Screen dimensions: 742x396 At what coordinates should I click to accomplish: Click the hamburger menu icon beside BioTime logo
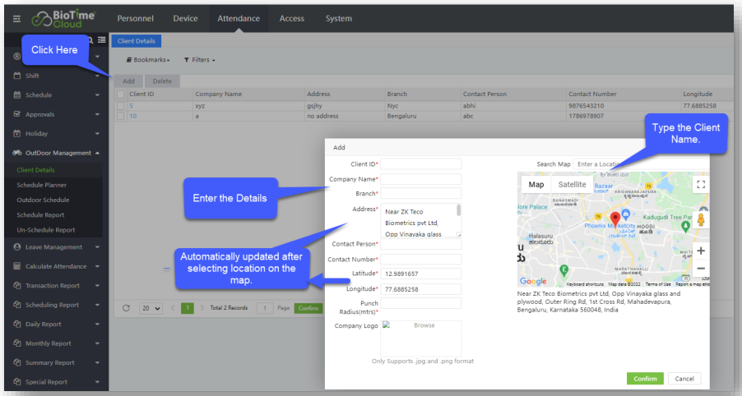(x=16, y=19)
